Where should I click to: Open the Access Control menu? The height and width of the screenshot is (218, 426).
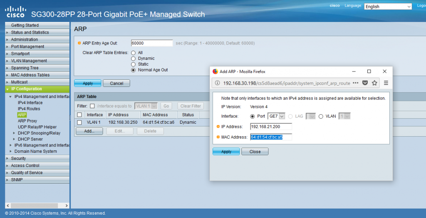37,165
